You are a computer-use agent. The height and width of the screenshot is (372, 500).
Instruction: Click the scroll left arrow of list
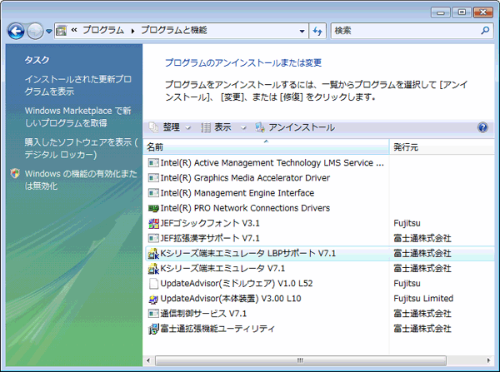pyautogui.click(x=148, y=360)
